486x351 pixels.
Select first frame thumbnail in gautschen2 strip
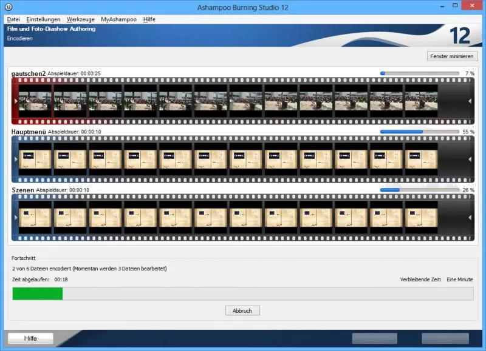(35, 101)
